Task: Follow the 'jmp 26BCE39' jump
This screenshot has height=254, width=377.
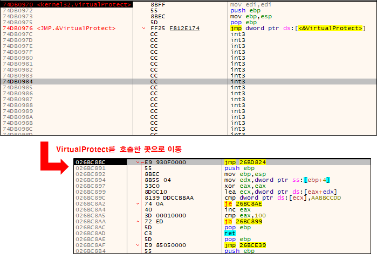Action: point(245,245)
